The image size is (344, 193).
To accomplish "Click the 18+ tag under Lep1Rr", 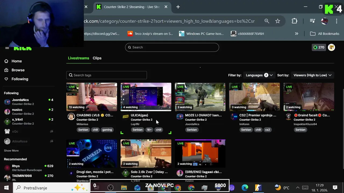I will click(149, 130).
